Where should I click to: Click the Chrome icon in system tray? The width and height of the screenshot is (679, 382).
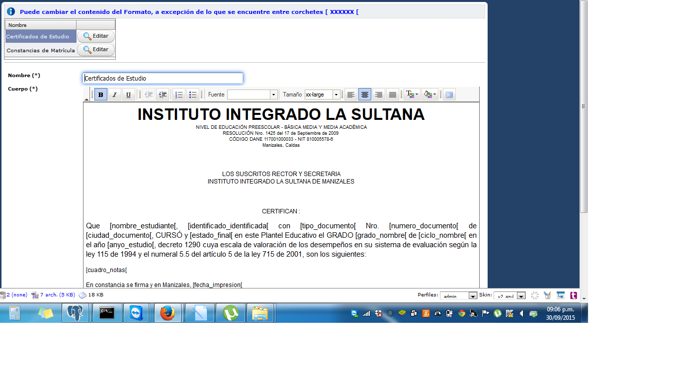click(x=462, y=313)
